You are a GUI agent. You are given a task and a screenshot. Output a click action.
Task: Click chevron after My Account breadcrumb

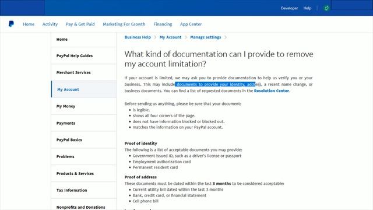pos(186,37)
